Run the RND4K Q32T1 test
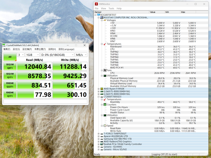Screen dimensions: 211x158 [10, 85]
